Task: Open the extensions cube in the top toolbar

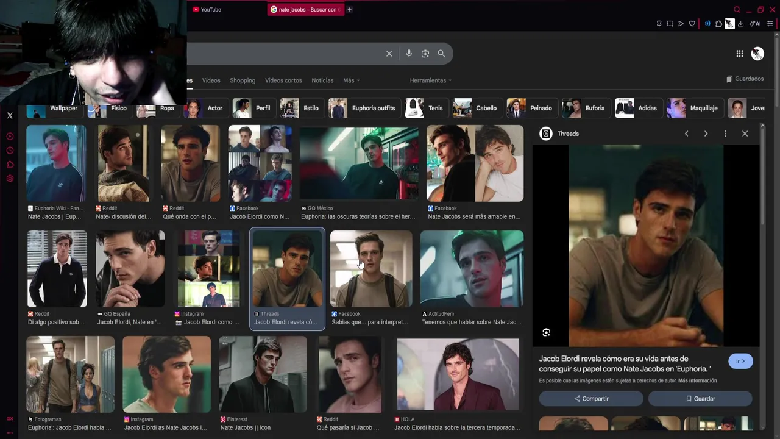Action: click(718, 24)
